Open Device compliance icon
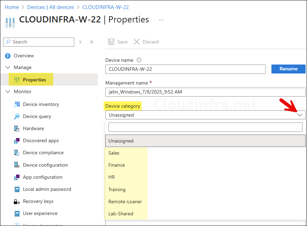 [17, 153]
